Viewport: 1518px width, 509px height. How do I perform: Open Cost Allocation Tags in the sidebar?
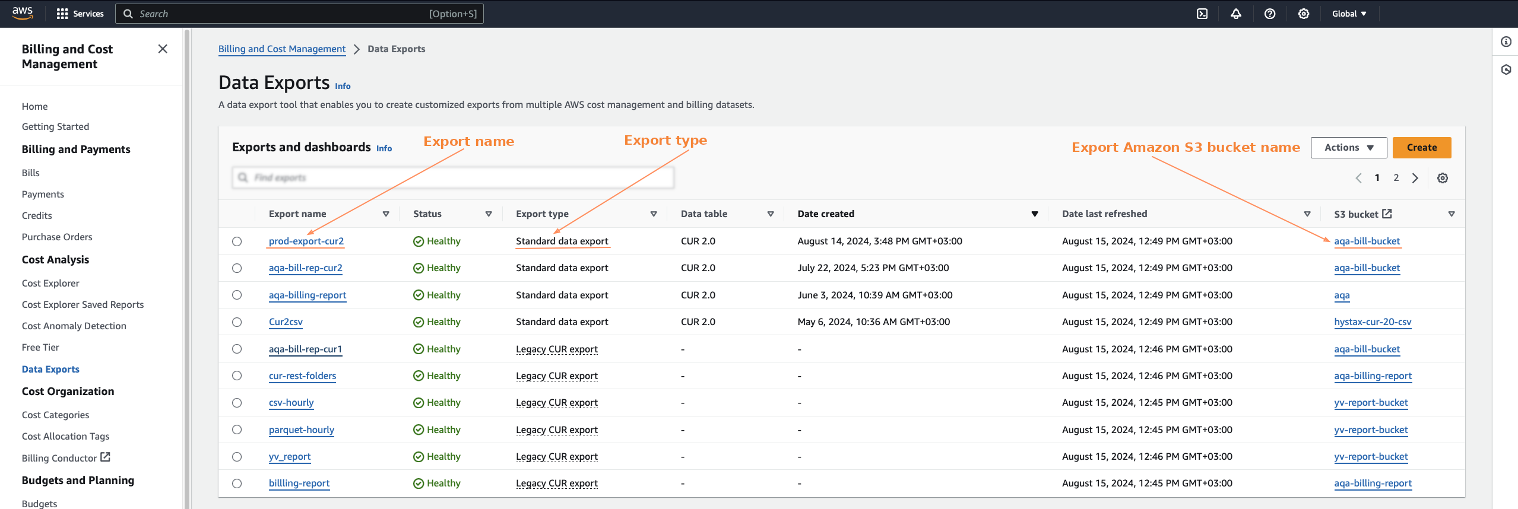point(65,436)
